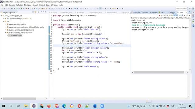Open the New file dropdown arrow

(x=4, y=8)
